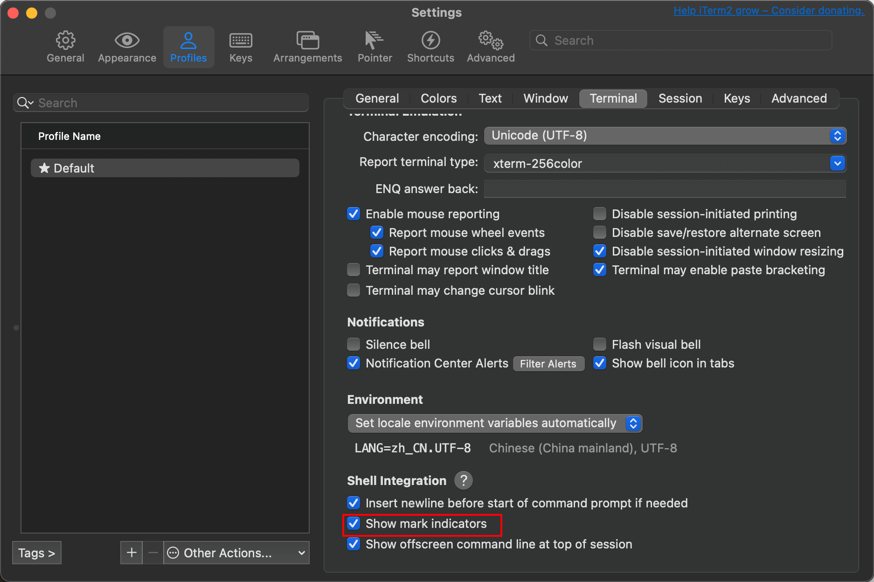Click the Filter Alerts button

(548, 364)
